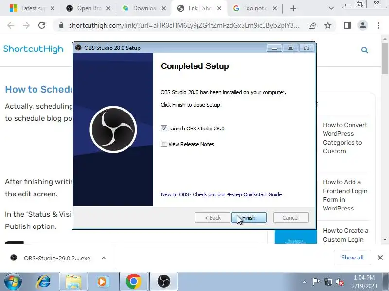Share this page via share icon
This screenshot has width=389, height=291.
pyautogui.click(x=312, y=25)
